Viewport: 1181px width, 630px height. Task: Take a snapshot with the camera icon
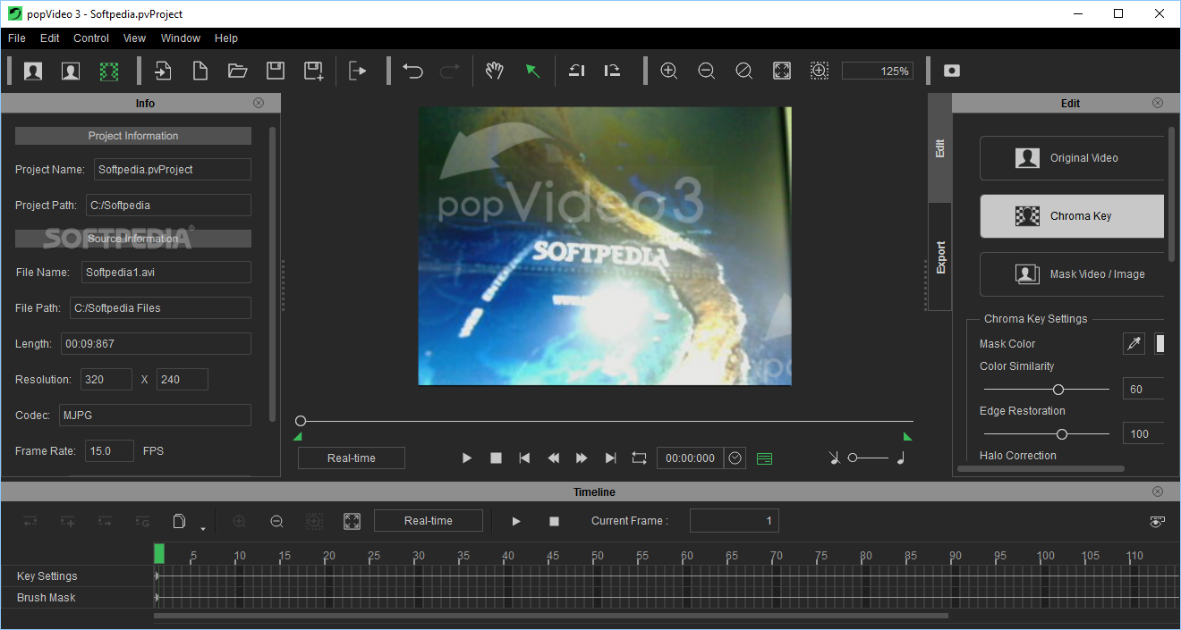click(952, 71)
